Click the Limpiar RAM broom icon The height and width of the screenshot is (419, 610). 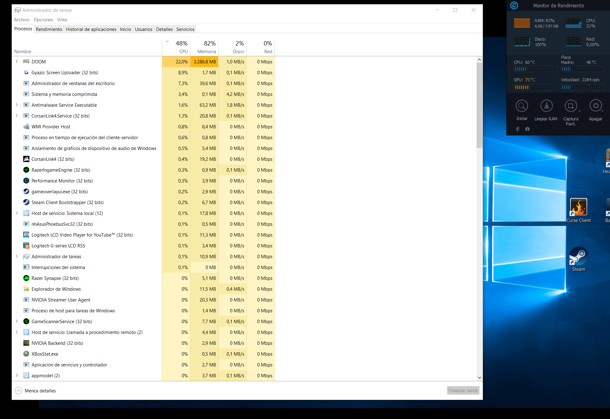click(x=546, y=106)
